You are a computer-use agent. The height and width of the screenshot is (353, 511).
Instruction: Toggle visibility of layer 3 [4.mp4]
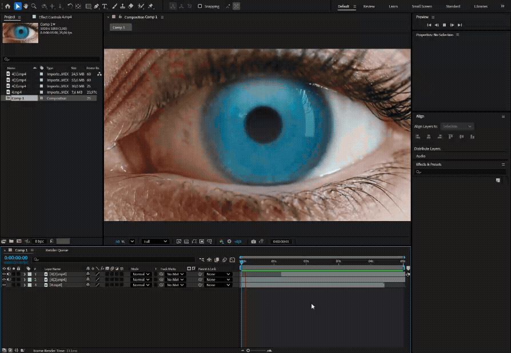4,284
